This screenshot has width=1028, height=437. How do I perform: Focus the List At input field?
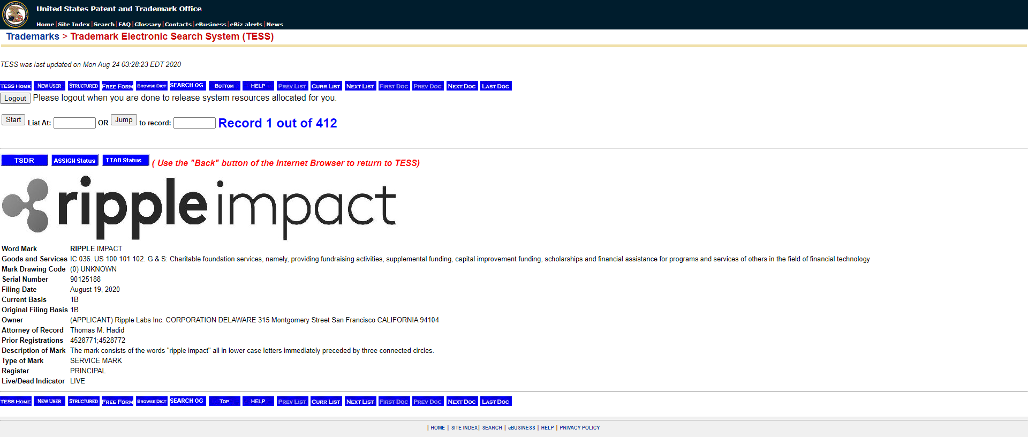(74, 123)
